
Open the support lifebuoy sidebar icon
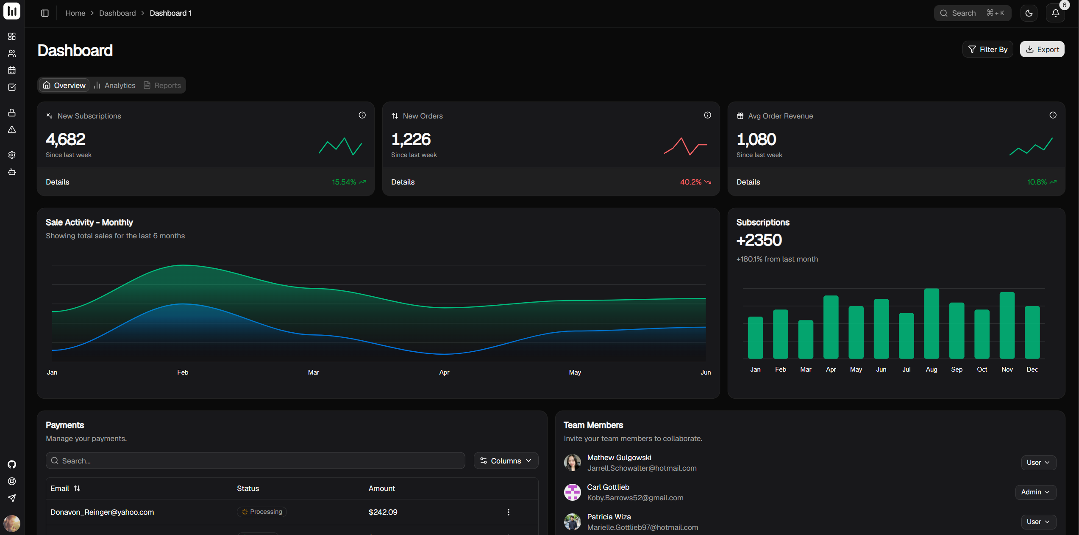12,481
